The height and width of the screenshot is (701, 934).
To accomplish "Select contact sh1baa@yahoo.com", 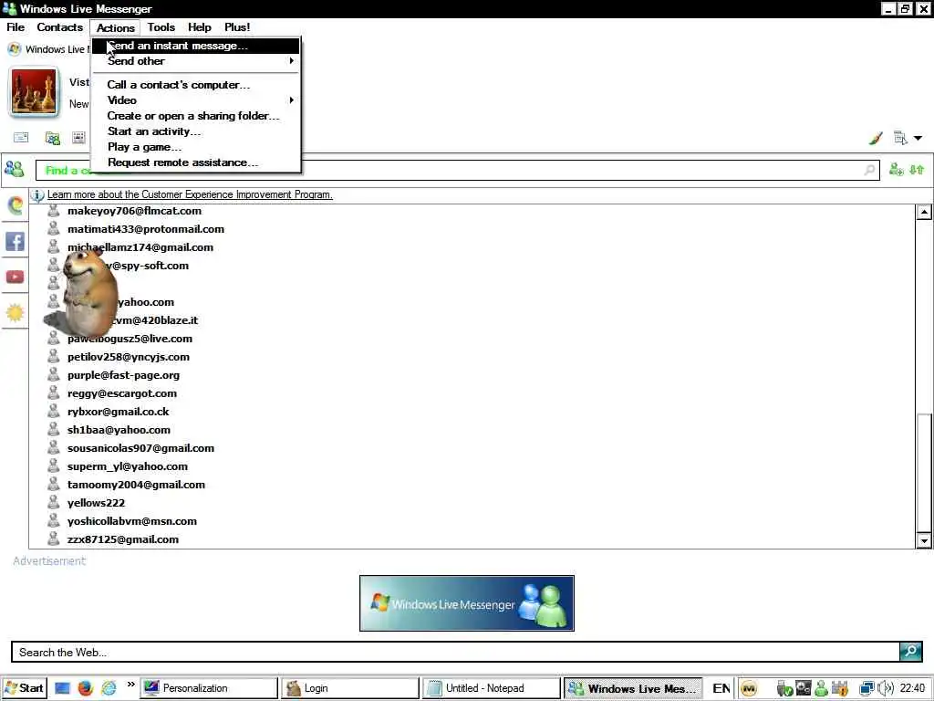I will coord(119,430).
